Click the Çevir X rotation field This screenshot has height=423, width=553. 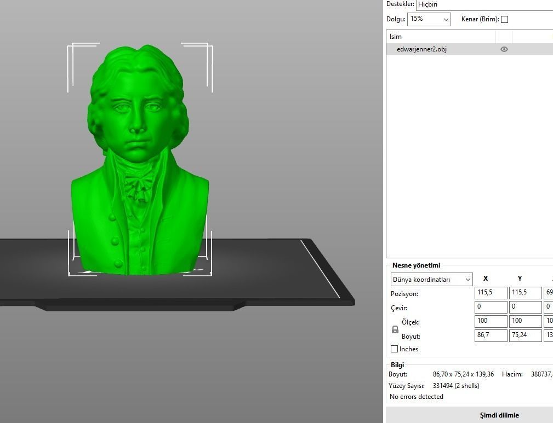coord(489,306)
